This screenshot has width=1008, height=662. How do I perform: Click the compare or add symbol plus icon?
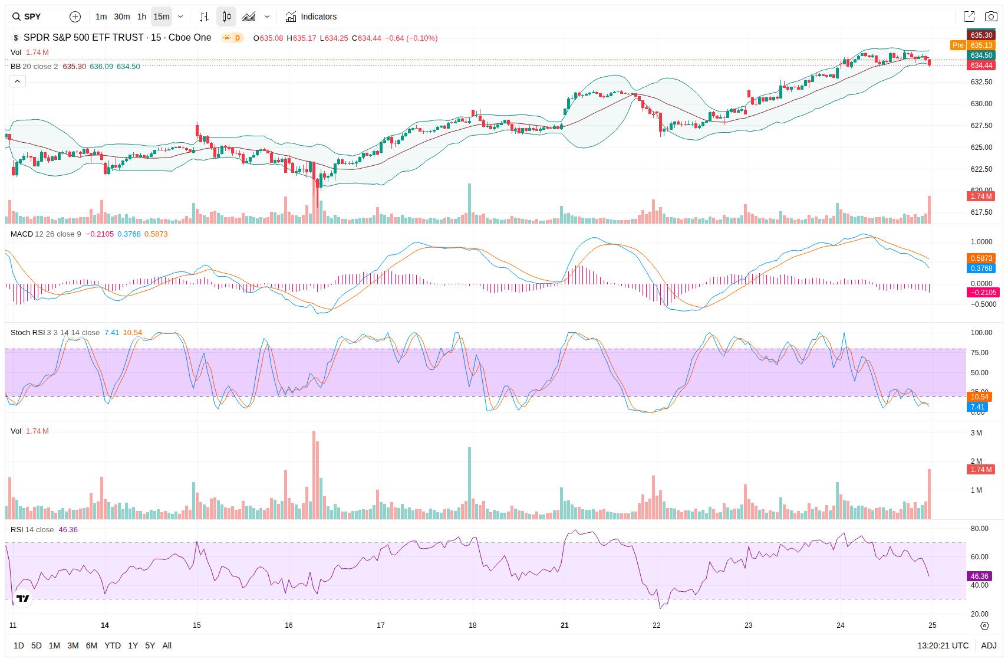[x=75, y=17]
